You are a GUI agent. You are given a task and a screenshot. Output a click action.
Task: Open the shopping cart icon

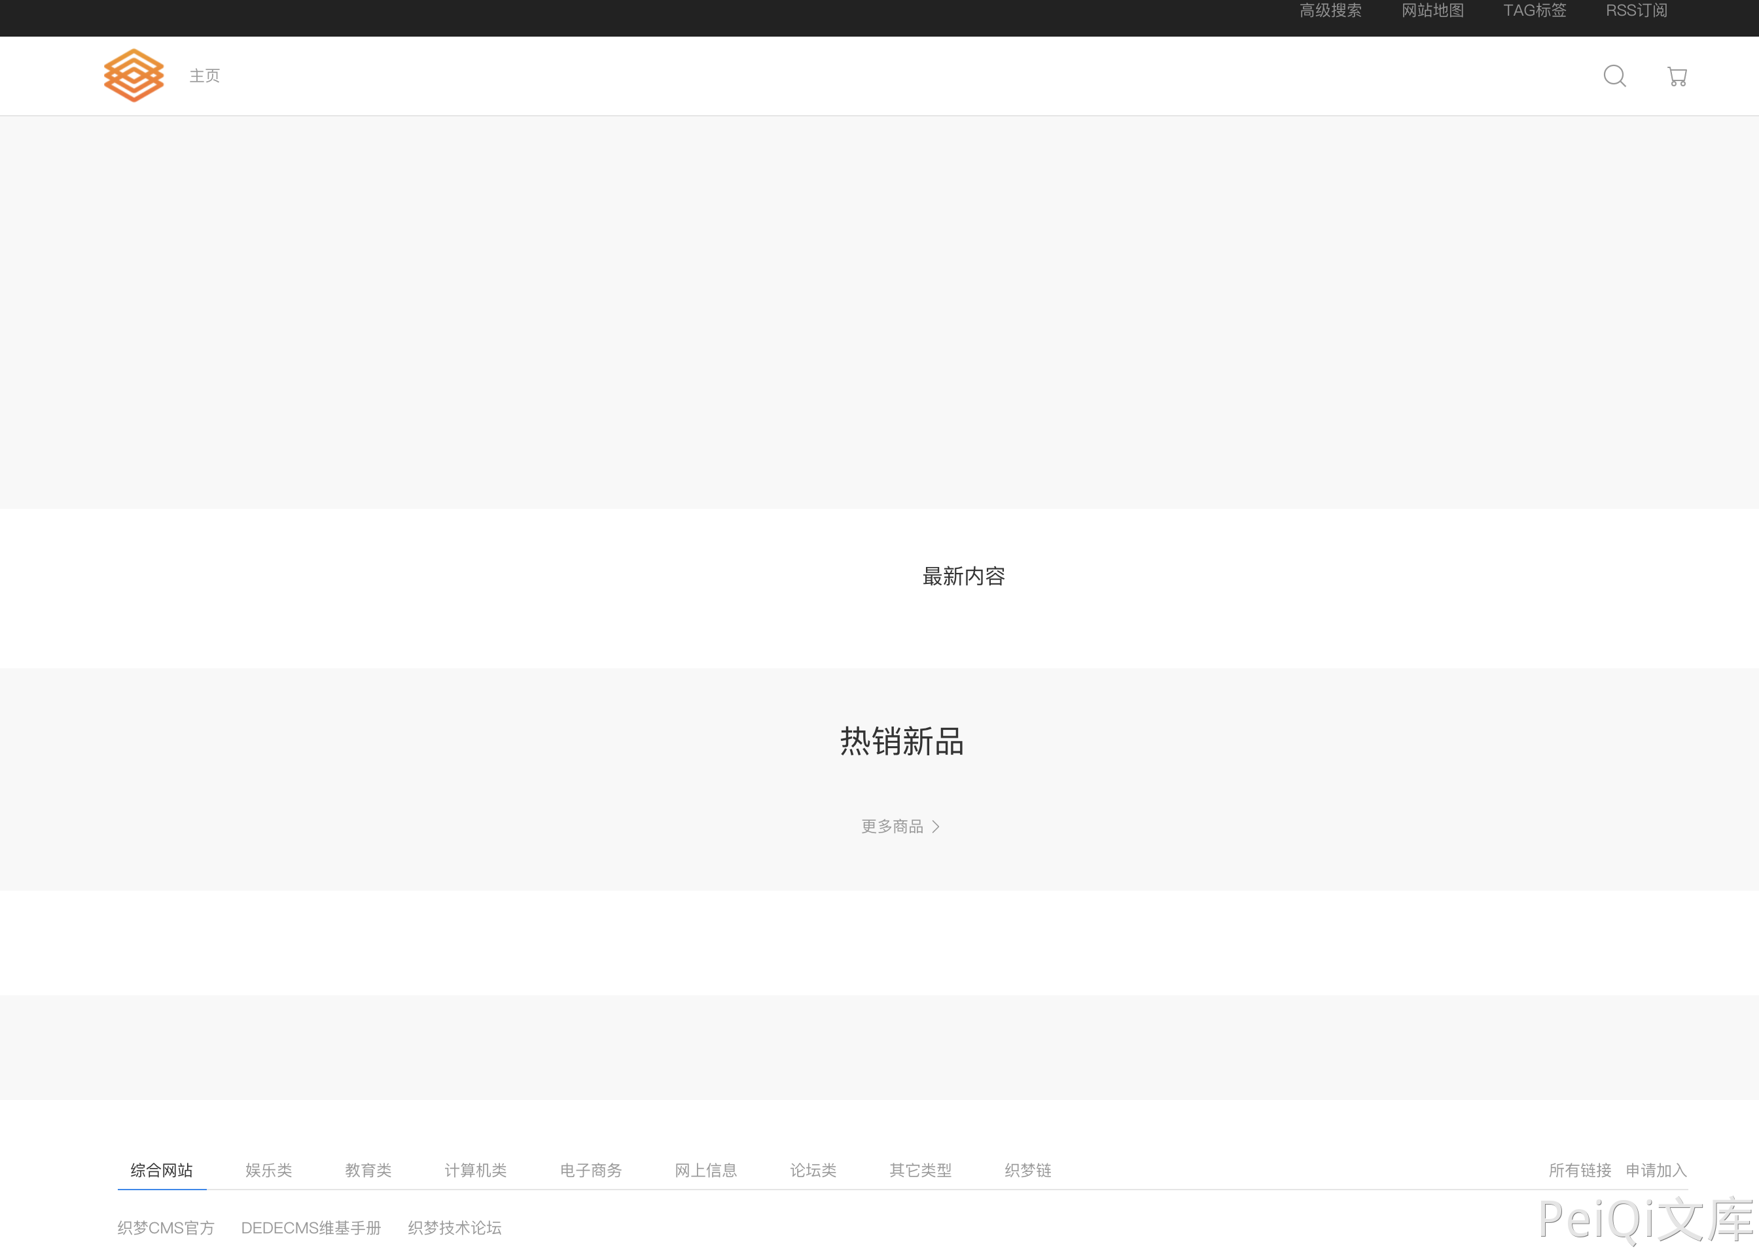1677,77
